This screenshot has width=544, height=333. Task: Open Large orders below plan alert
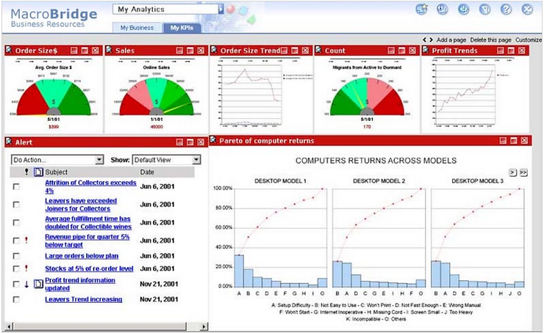[82, 256]
